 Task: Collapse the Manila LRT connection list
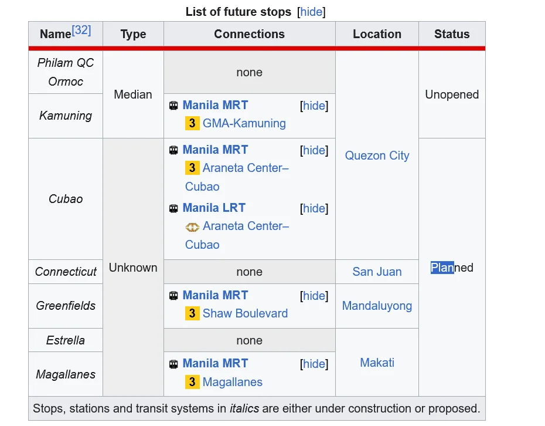pyautogui.click(x=314, y=208)
